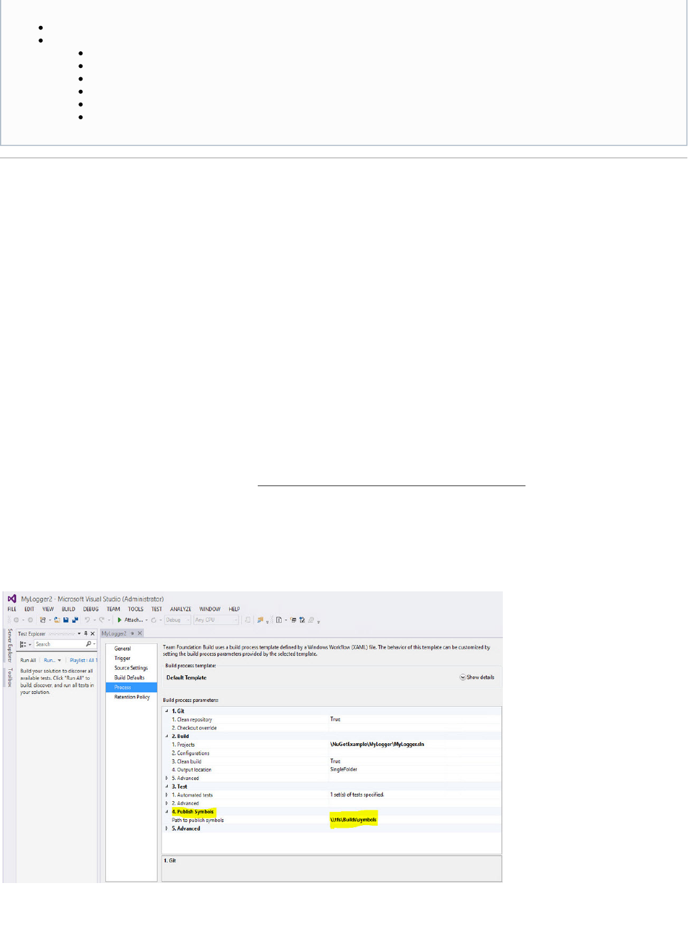This screenshot has height=927, width=688.
Task: Select Retention Policy in build definition sidebar
Action: point(132,697)
